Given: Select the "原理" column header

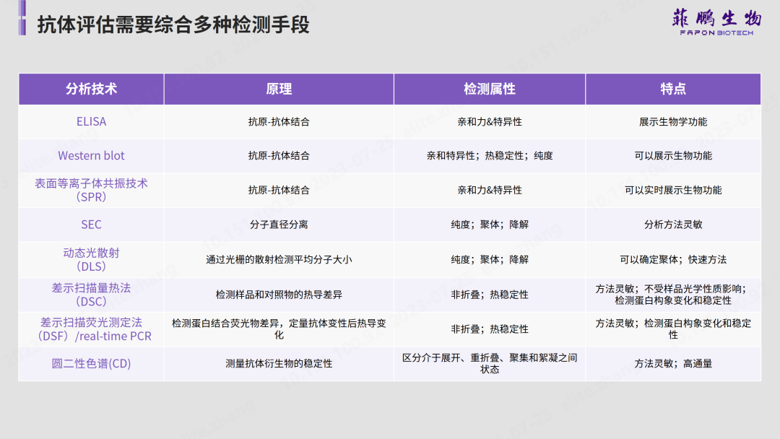Looking at the screenshot, I should tap(279, 89).
